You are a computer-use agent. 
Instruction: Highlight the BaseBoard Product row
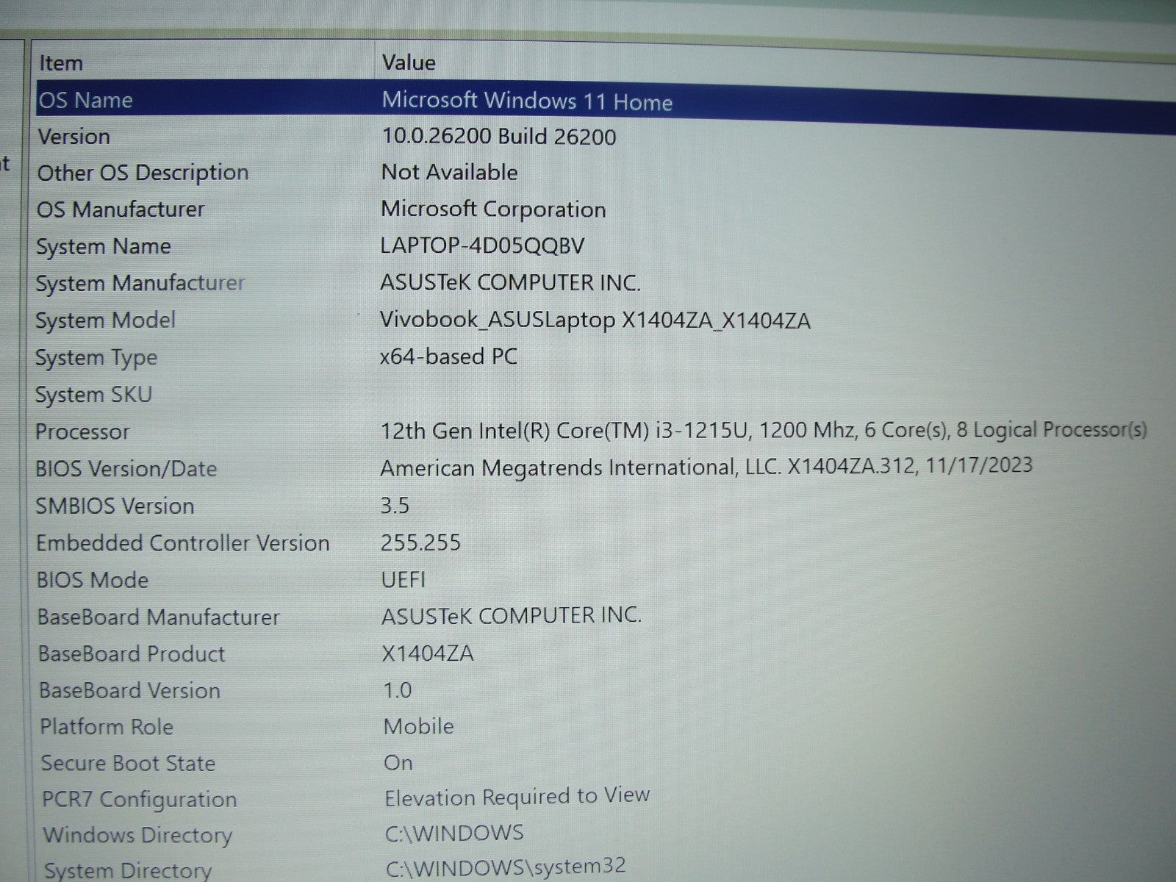tap(132, 653)
